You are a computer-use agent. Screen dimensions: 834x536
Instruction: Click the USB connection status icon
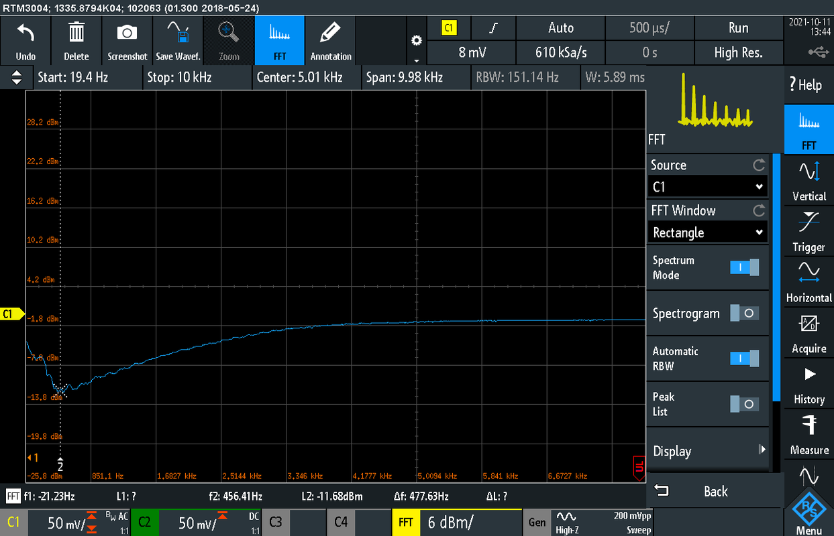818,52
